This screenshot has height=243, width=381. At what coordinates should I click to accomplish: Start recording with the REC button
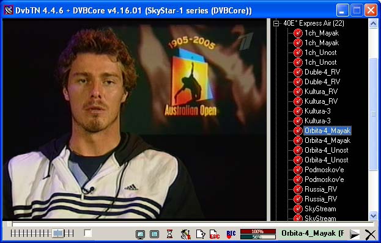click(231, 234)
